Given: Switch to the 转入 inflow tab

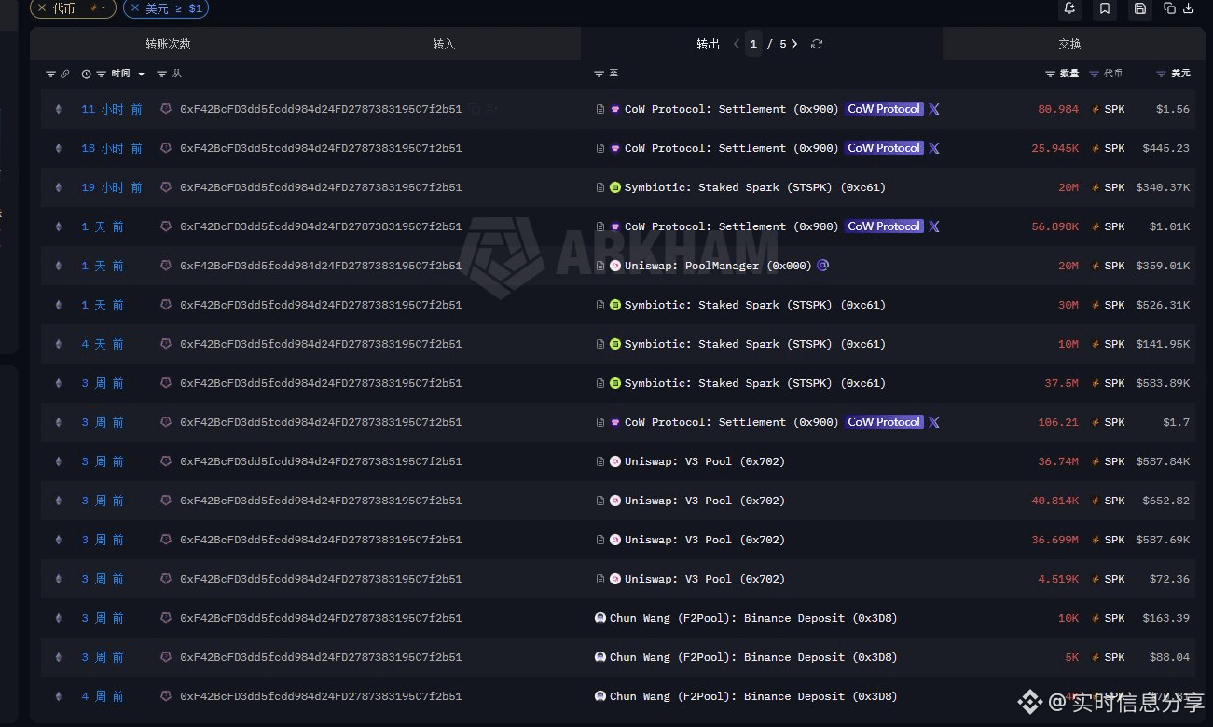Looking at the screenshot, I should 444,44.
